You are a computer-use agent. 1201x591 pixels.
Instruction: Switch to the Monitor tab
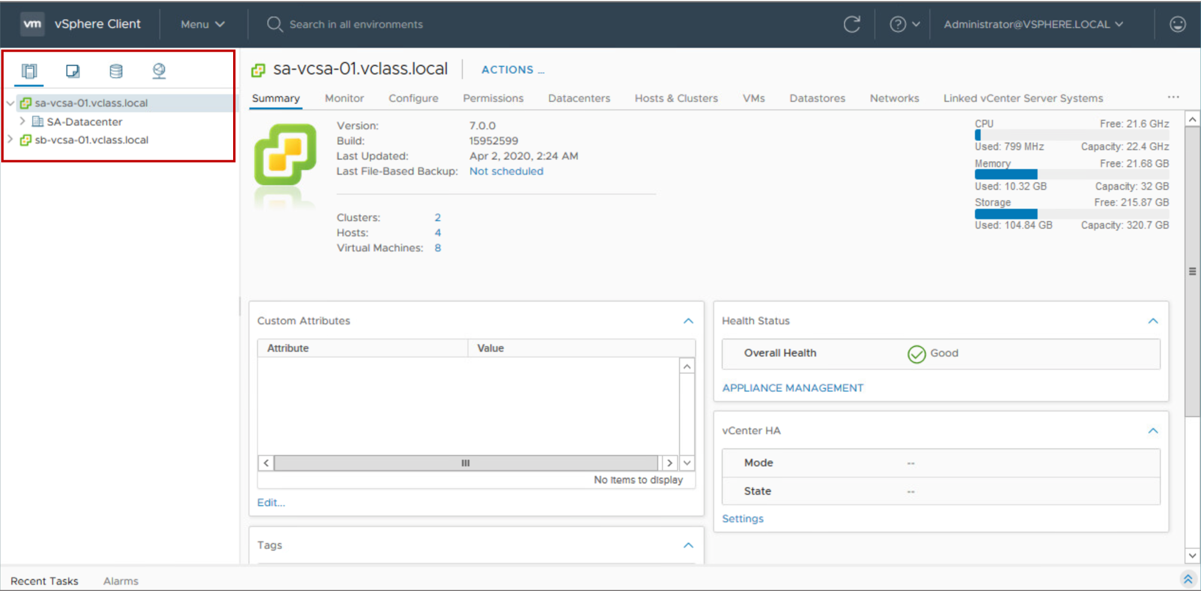tap(344, 98)
